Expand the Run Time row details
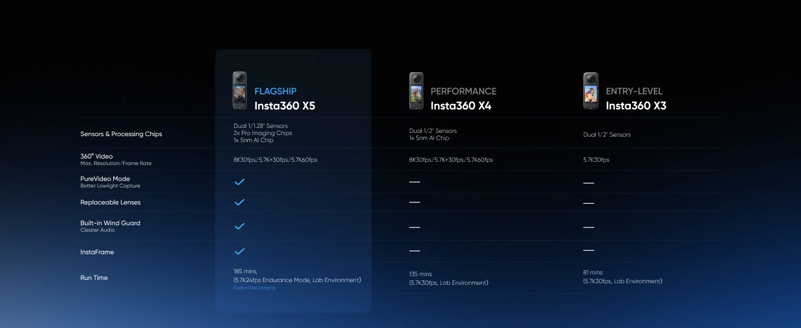 [94, 278]
